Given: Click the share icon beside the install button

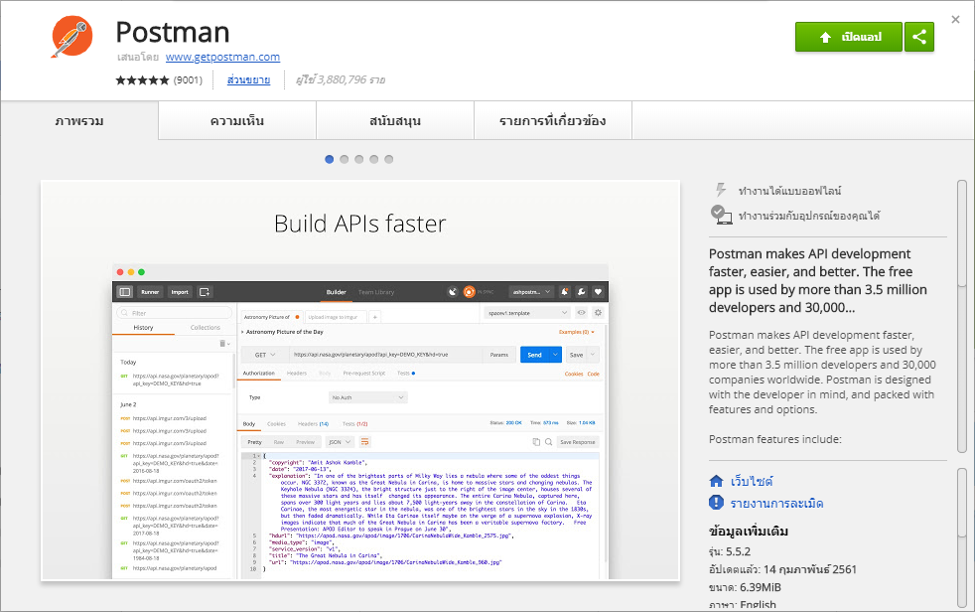Looking at the screenshot, I should [918, 37].
